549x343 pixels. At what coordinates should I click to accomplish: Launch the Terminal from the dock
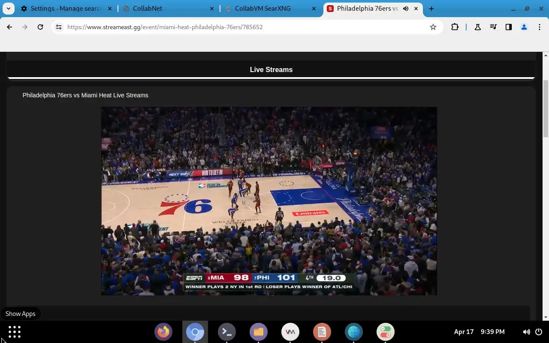tap(227, 332)
